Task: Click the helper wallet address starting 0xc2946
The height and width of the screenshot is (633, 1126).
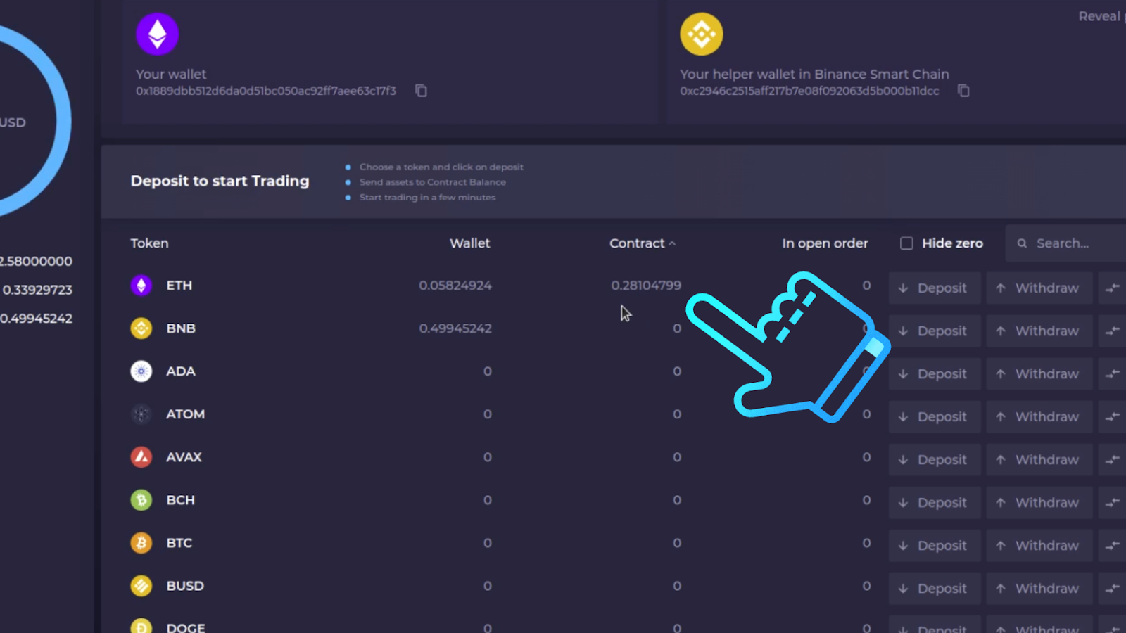Action: pos(809,91)
